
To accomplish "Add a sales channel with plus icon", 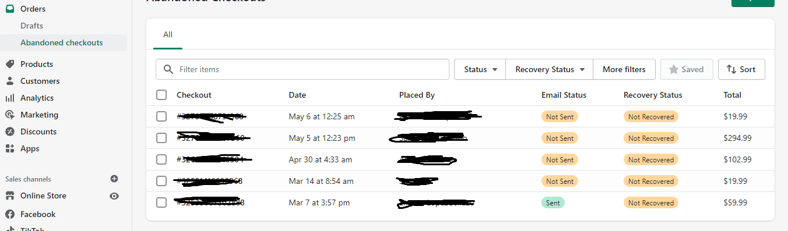I will 114,179.
